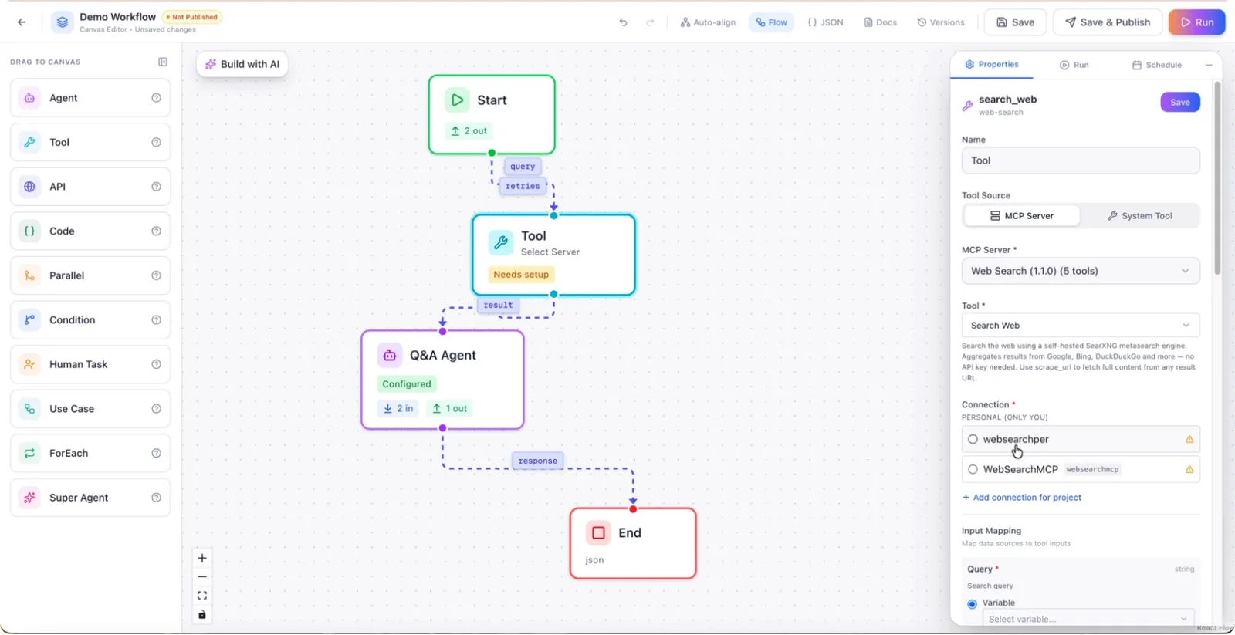
Task: Click the undo arrow icon
Action: click(623, 22)
